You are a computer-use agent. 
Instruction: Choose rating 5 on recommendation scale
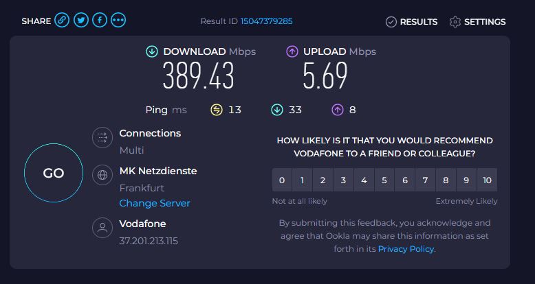pyautogui.click(x=384, y=180)
